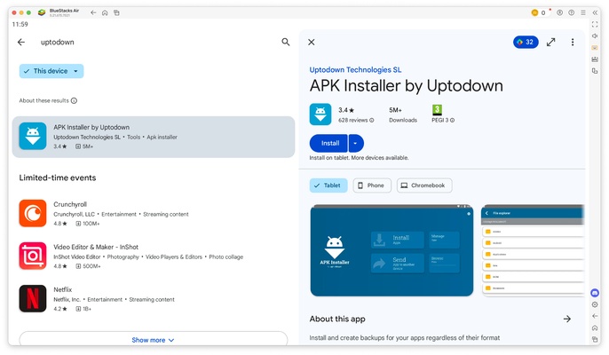609x355 pixels.
Task: Click the Netflix app icon
Action: coord(33,298)
